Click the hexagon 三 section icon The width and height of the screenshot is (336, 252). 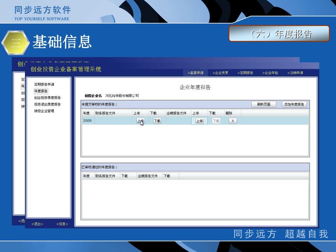pos(15,43)
